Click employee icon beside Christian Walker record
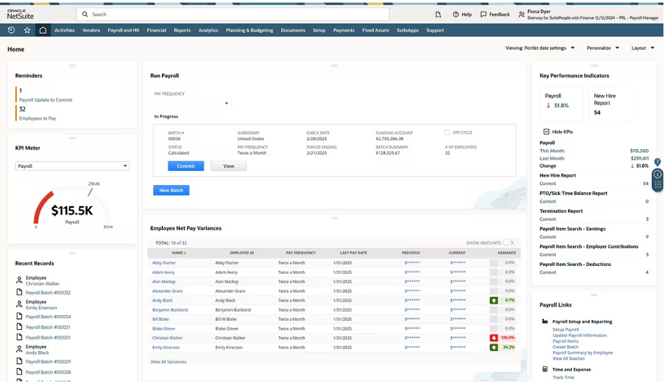The width and height of the screenshot is (666, 386). [19, 280]
